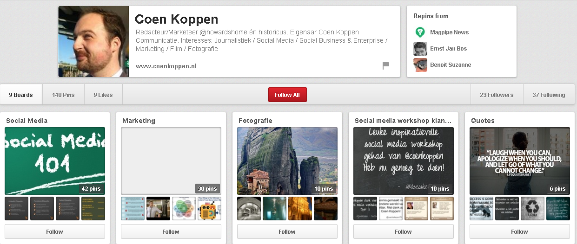The height and width of the screenshot is (244, 577).
Task: Open last small thumbnail in workshop board
Action: pyautogui.click(x=442, y=208)
